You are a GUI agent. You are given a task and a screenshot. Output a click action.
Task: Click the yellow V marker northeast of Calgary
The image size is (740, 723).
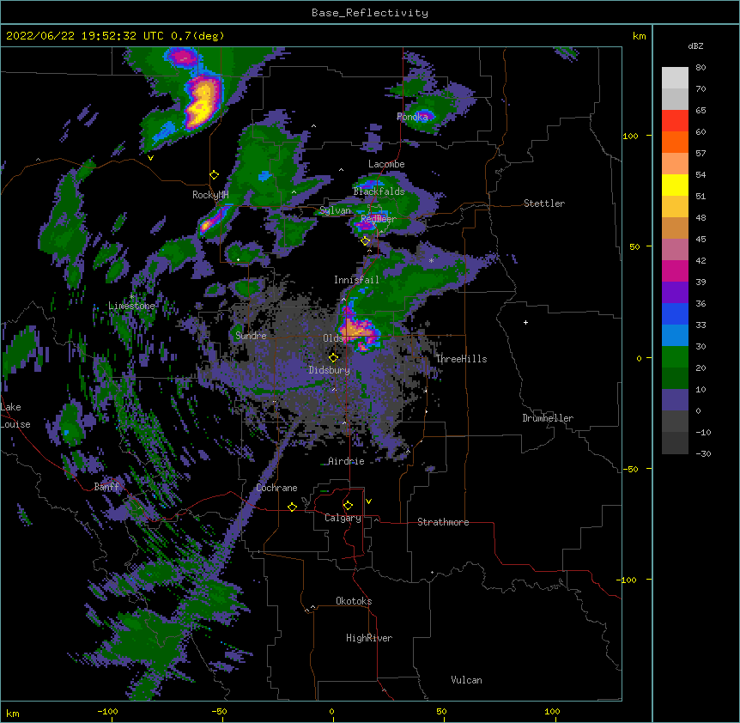point(368,501)
